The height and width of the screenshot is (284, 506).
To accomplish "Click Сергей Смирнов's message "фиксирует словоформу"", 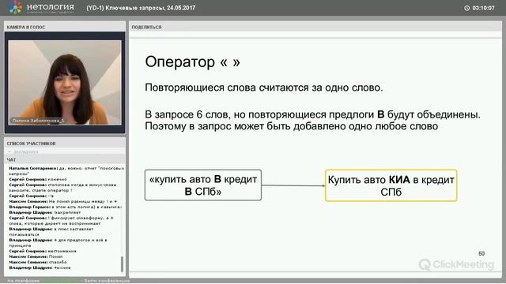I will click(x=62, y=221).
